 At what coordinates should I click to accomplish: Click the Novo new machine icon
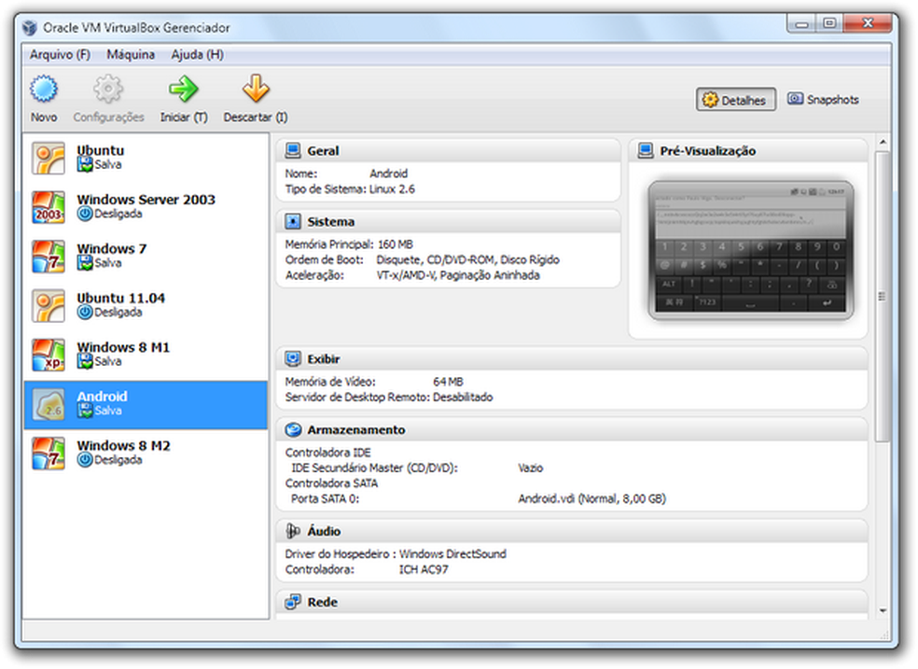click(x=44, y=91)
